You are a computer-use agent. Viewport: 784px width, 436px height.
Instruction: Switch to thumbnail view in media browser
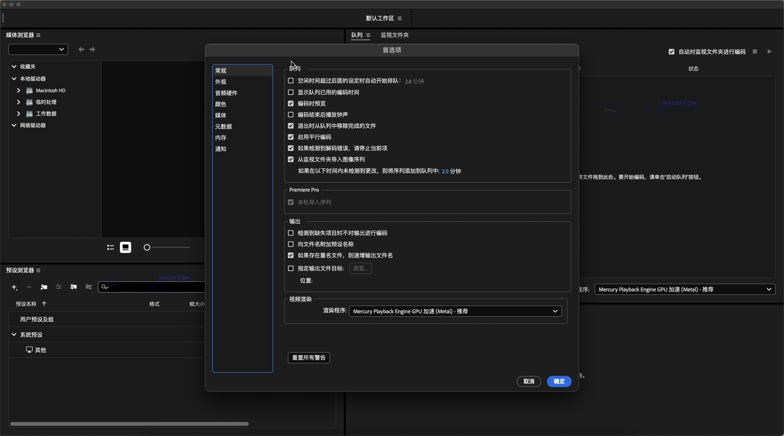coord(126,247)
